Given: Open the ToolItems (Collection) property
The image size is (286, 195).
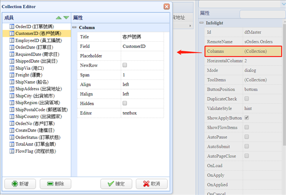Looking at the screenshot, I should point(262,80).
